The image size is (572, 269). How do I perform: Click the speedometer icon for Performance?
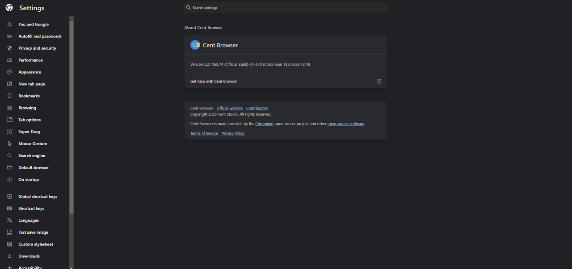9,60
